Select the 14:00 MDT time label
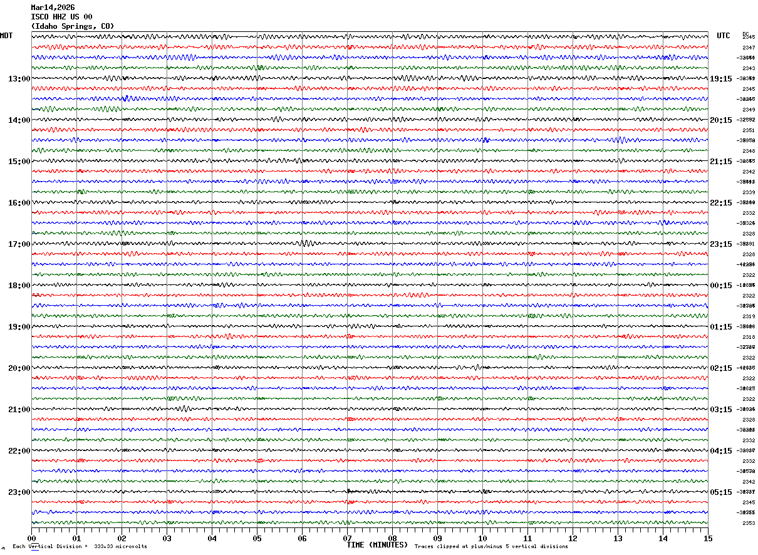758x555 pixels. 19,120
